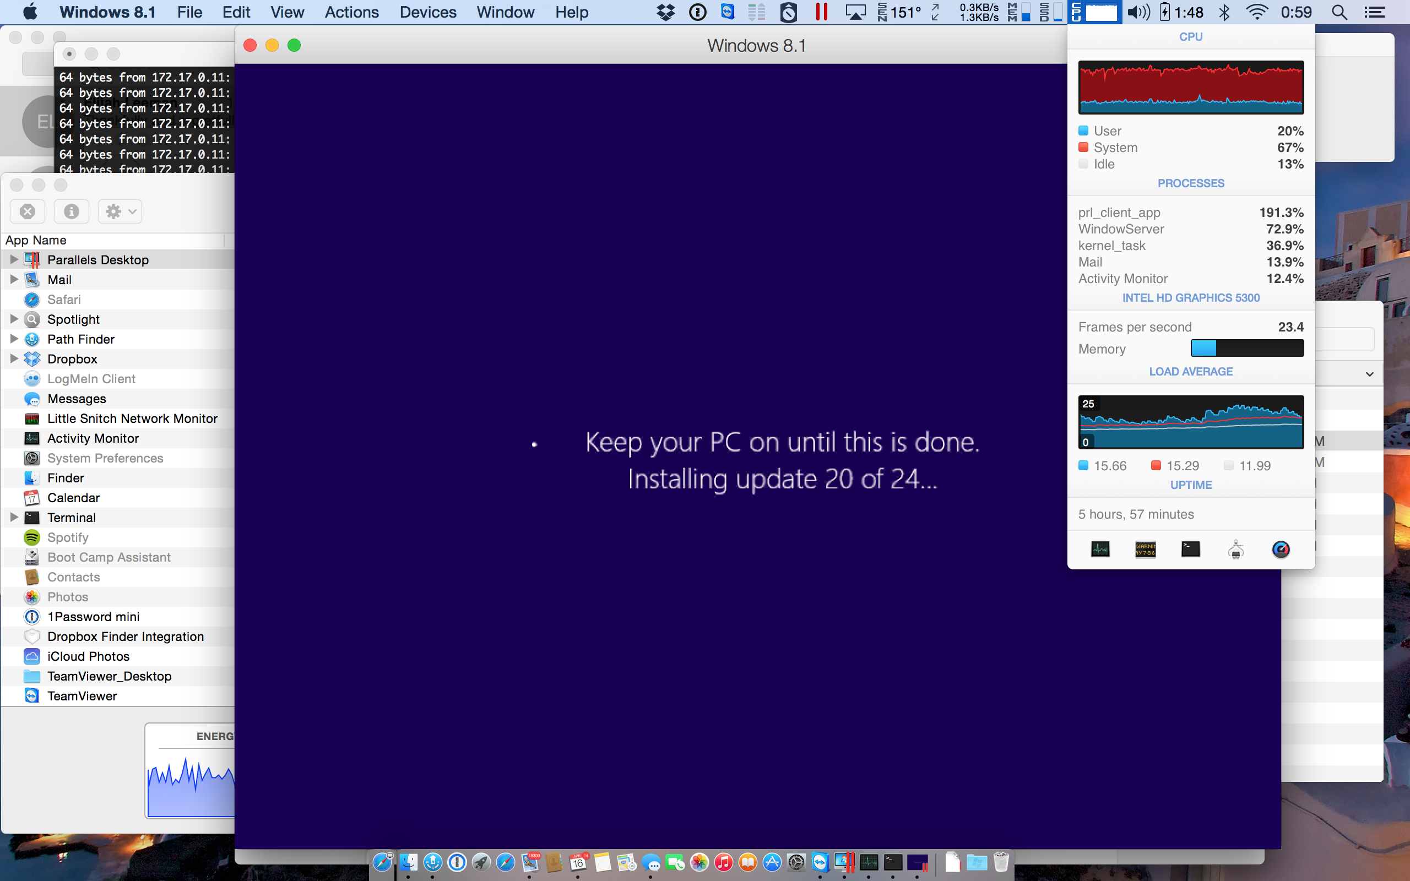Screen dimensions: 1410x881
Task: Click the WindowServer process entry
Action: pos(1191,229)
